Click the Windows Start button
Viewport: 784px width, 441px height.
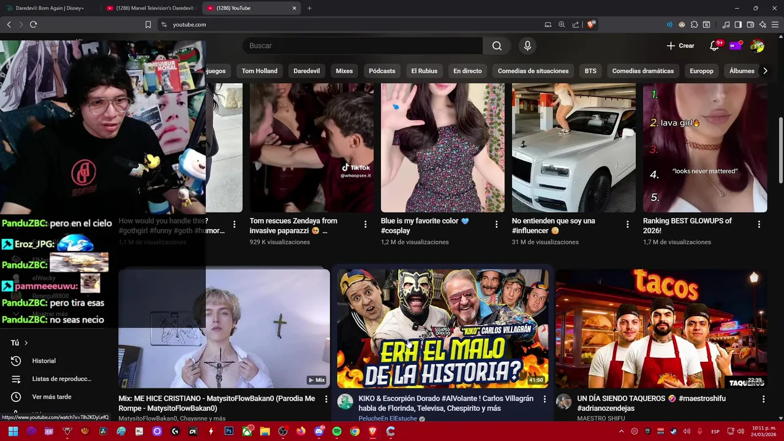tap(13, 431)
